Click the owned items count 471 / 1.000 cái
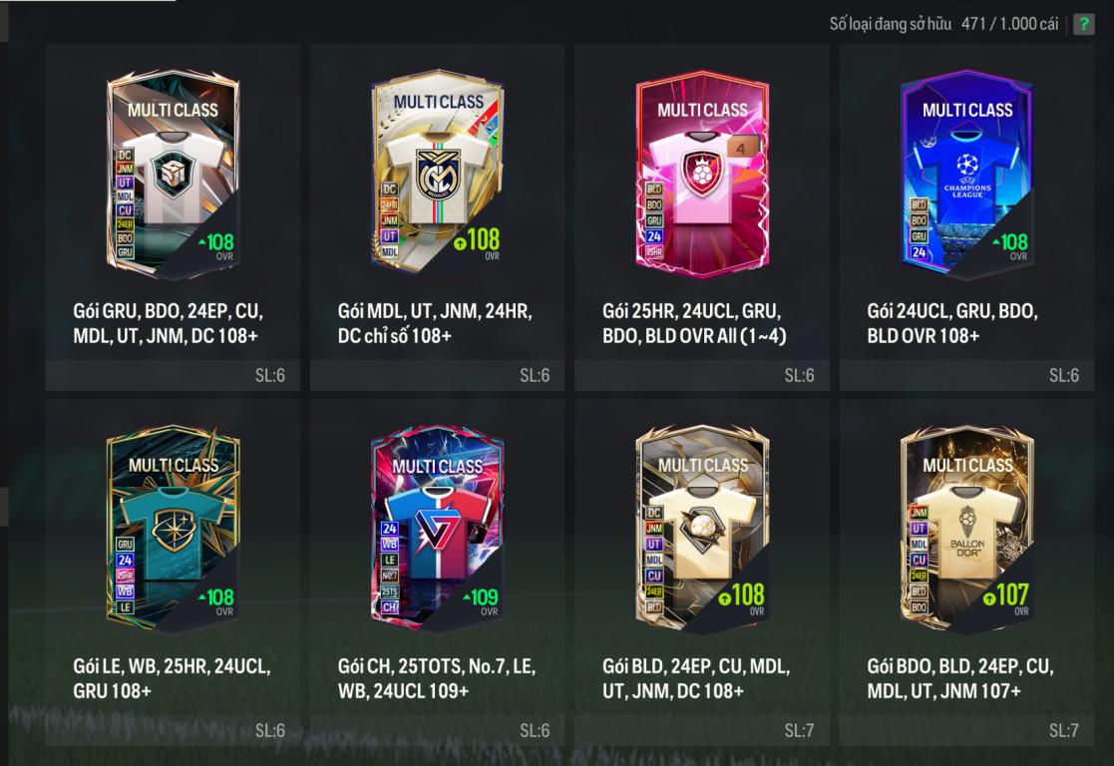This screenshot has width=1114, height=766. click(x=1009, y=24)
